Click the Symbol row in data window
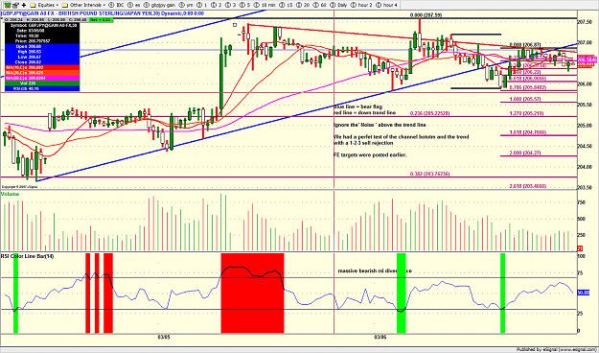This screenshot has height=353, width=599. (42, 25)
